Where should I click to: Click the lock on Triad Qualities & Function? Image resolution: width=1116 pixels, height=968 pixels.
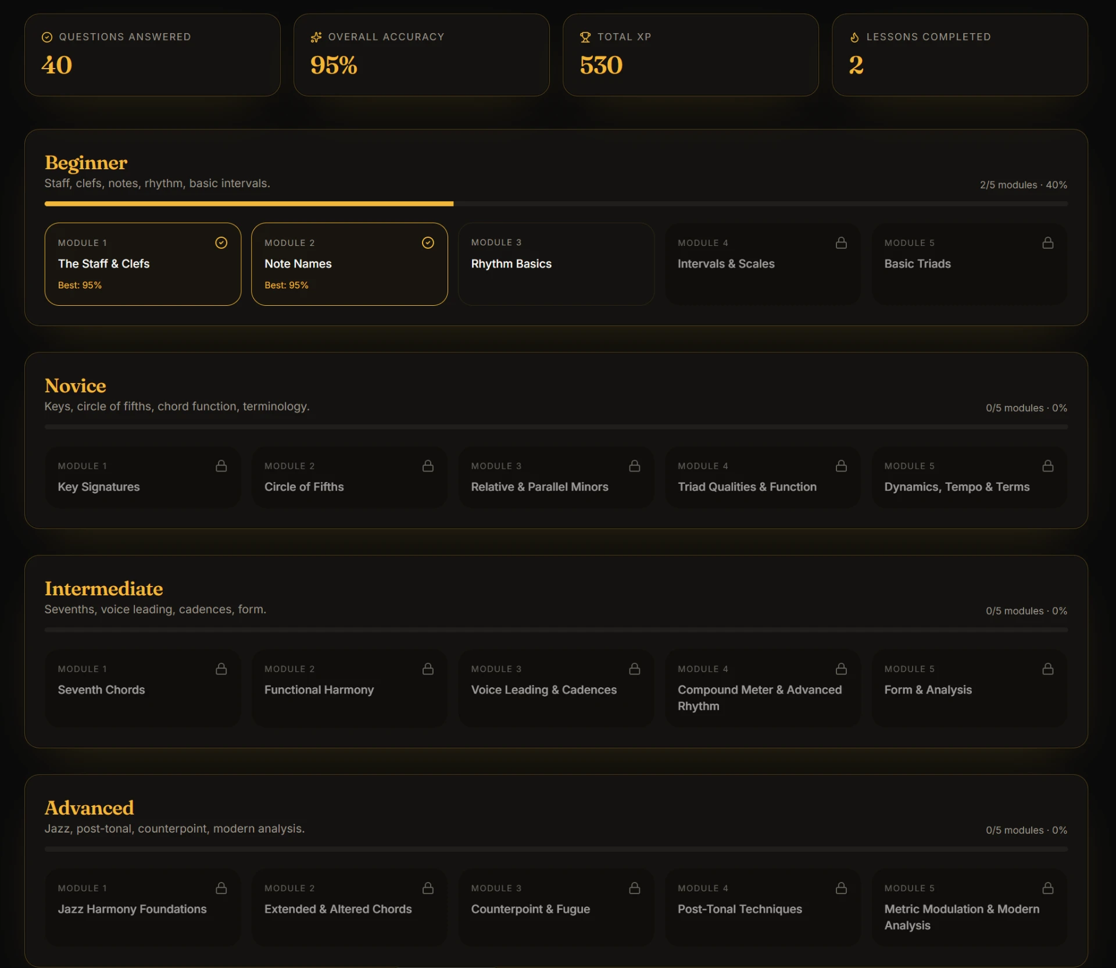[x=841, y=466]
